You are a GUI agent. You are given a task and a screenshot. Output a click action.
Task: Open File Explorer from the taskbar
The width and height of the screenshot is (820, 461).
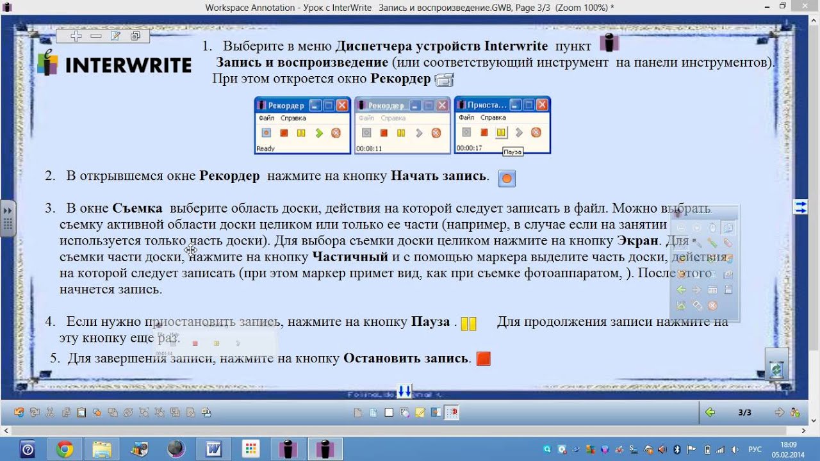102,449
